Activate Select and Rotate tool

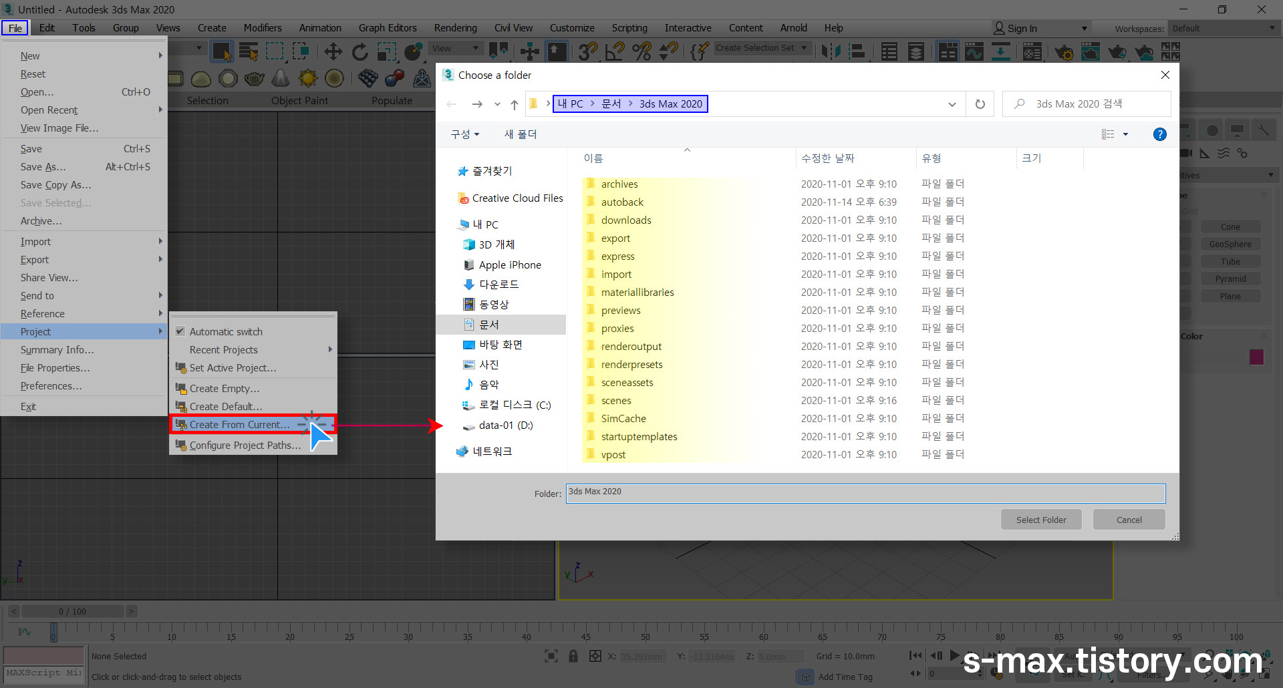pyautogui.click(x=360, y=51)
